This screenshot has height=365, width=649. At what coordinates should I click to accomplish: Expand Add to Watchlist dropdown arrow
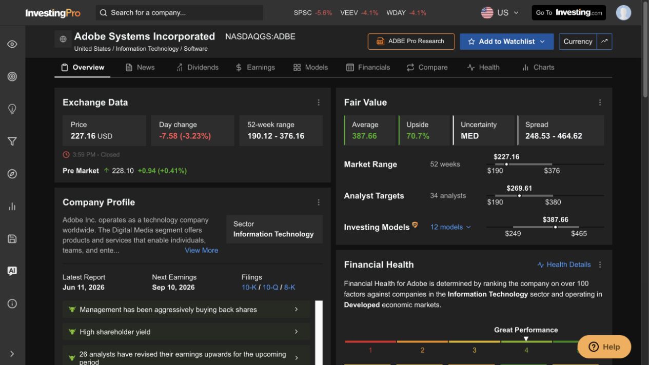click(542, 42)
